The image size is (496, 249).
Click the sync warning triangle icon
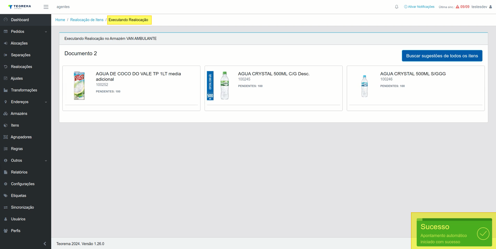pos(458,7)
